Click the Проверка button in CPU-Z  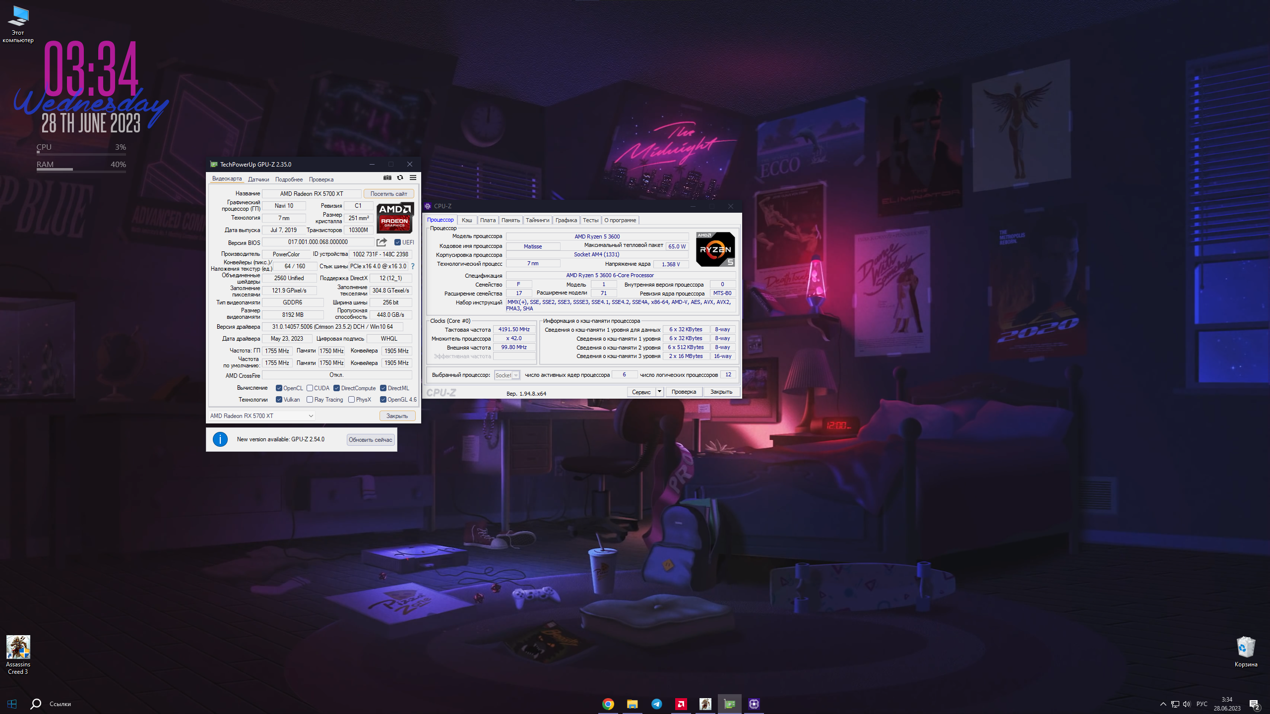[684, 392]
